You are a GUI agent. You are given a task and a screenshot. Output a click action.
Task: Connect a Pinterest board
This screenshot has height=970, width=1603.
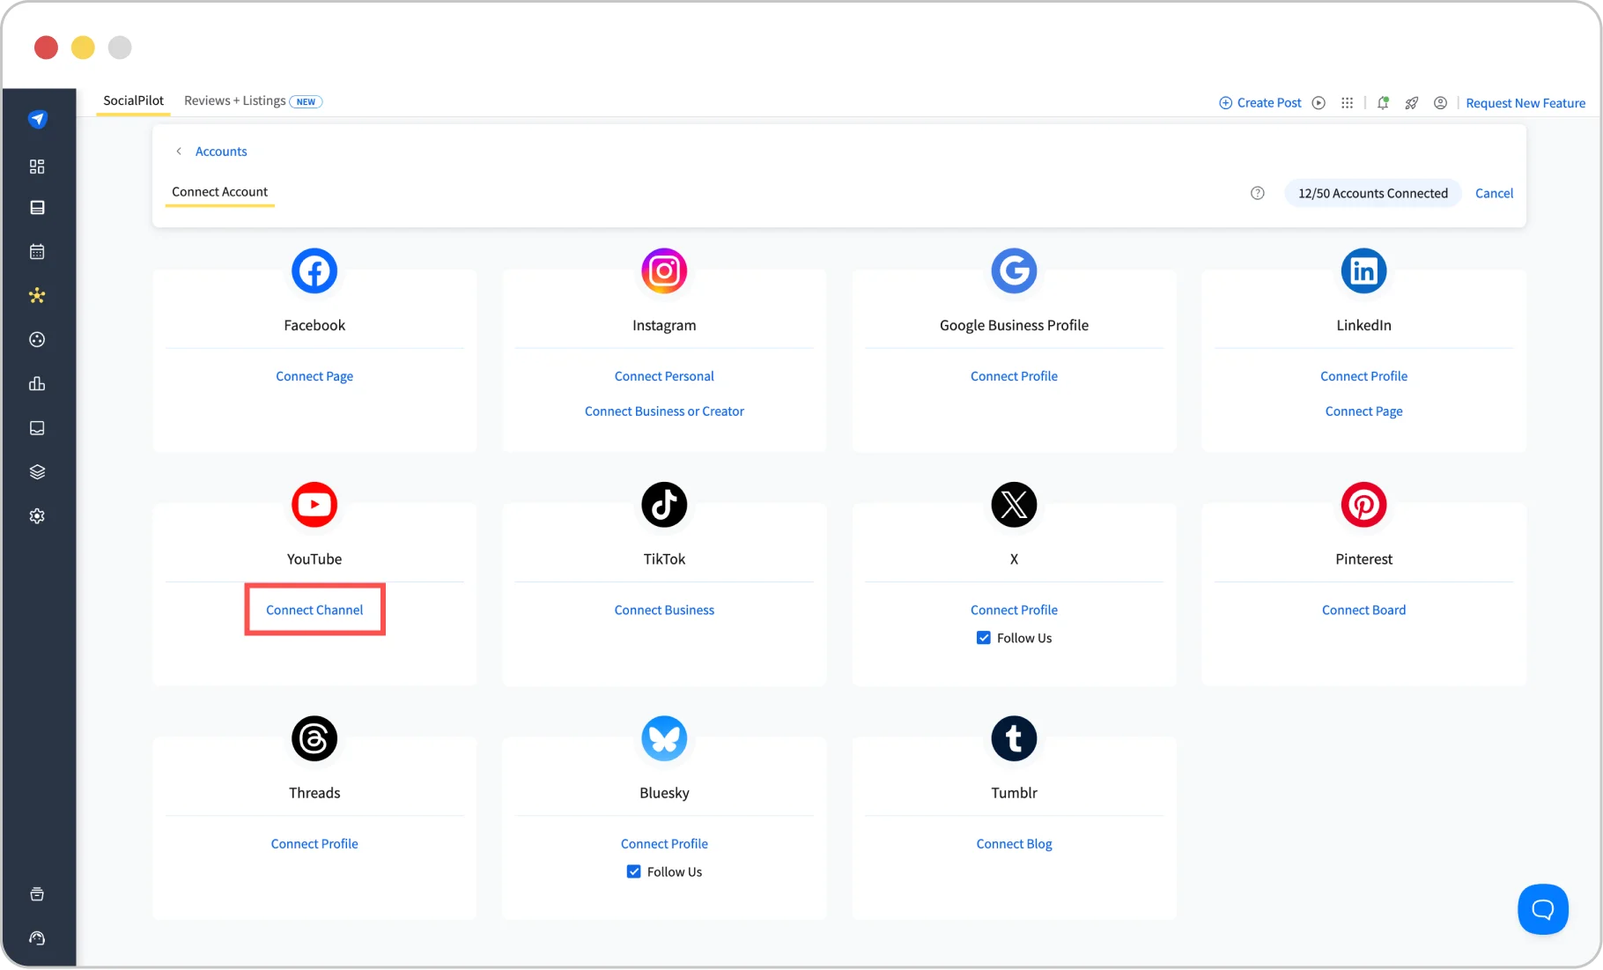tap(1363, 609)
